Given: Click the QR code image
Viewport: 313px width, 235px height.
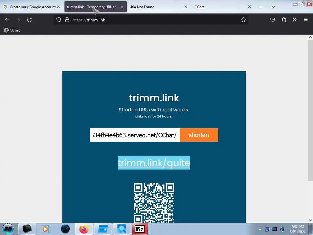Looking at the screenshot, I should (154, 203).
